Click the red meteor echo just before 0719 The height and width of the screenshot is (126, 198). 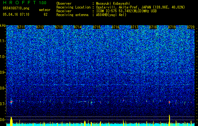point(169,102)
